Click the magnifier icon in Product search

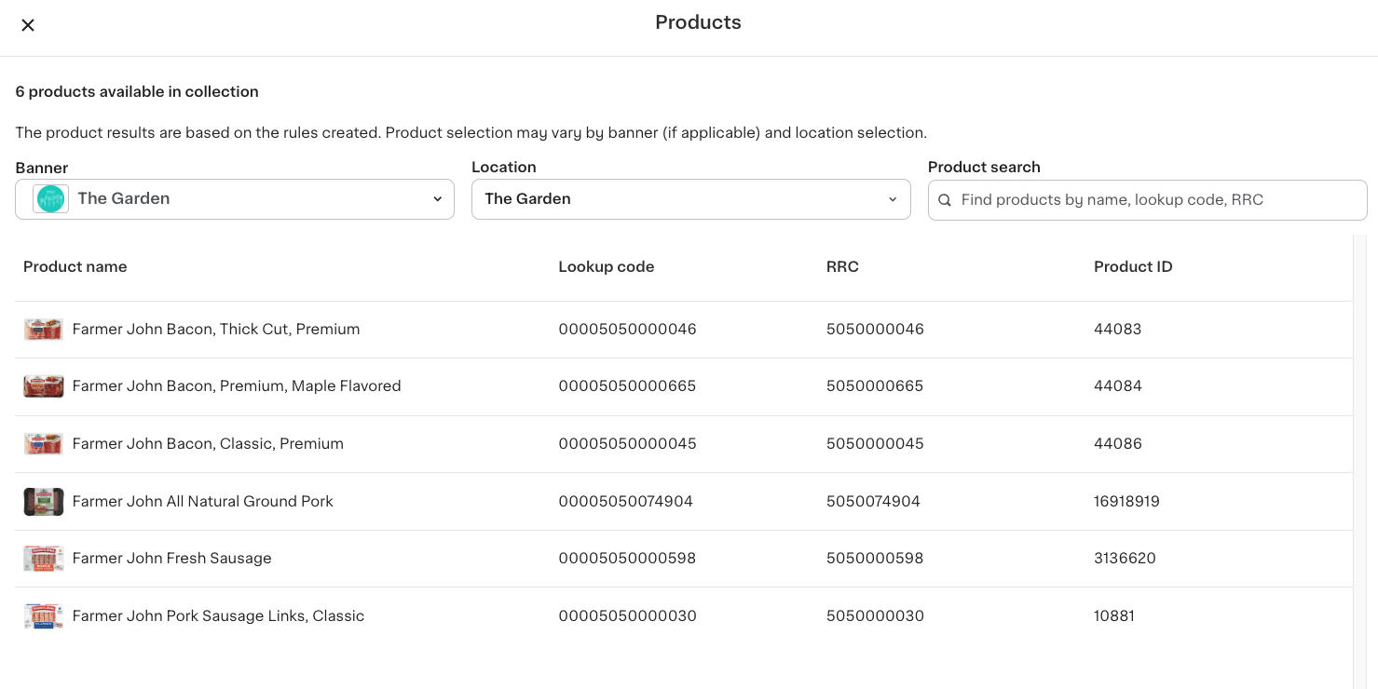(945, 200)
